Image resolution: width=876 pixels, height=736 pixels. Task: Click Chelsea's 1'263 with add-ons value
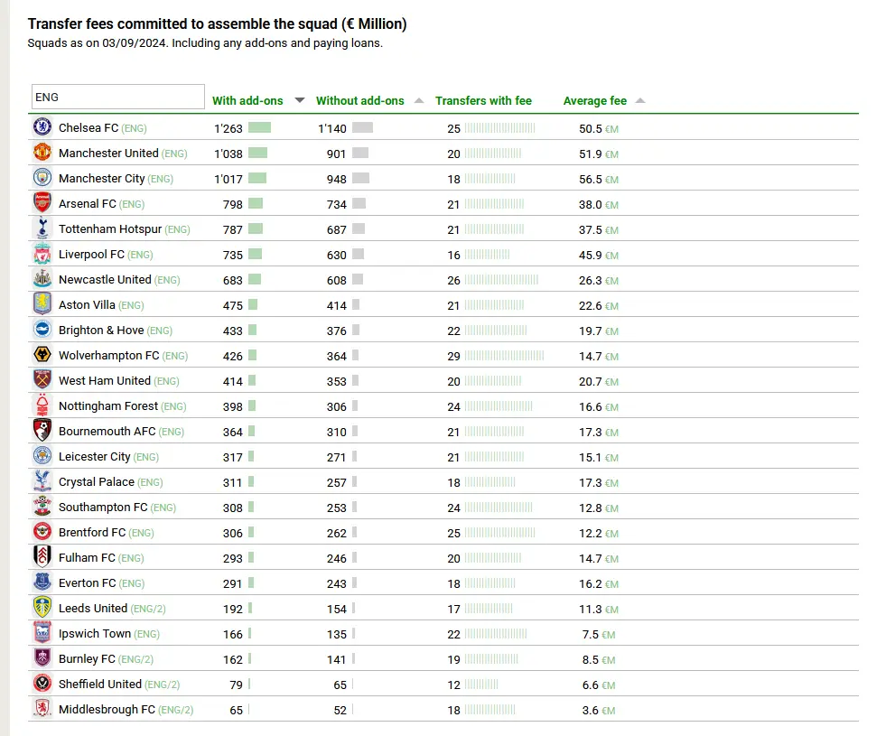(228, 128)
